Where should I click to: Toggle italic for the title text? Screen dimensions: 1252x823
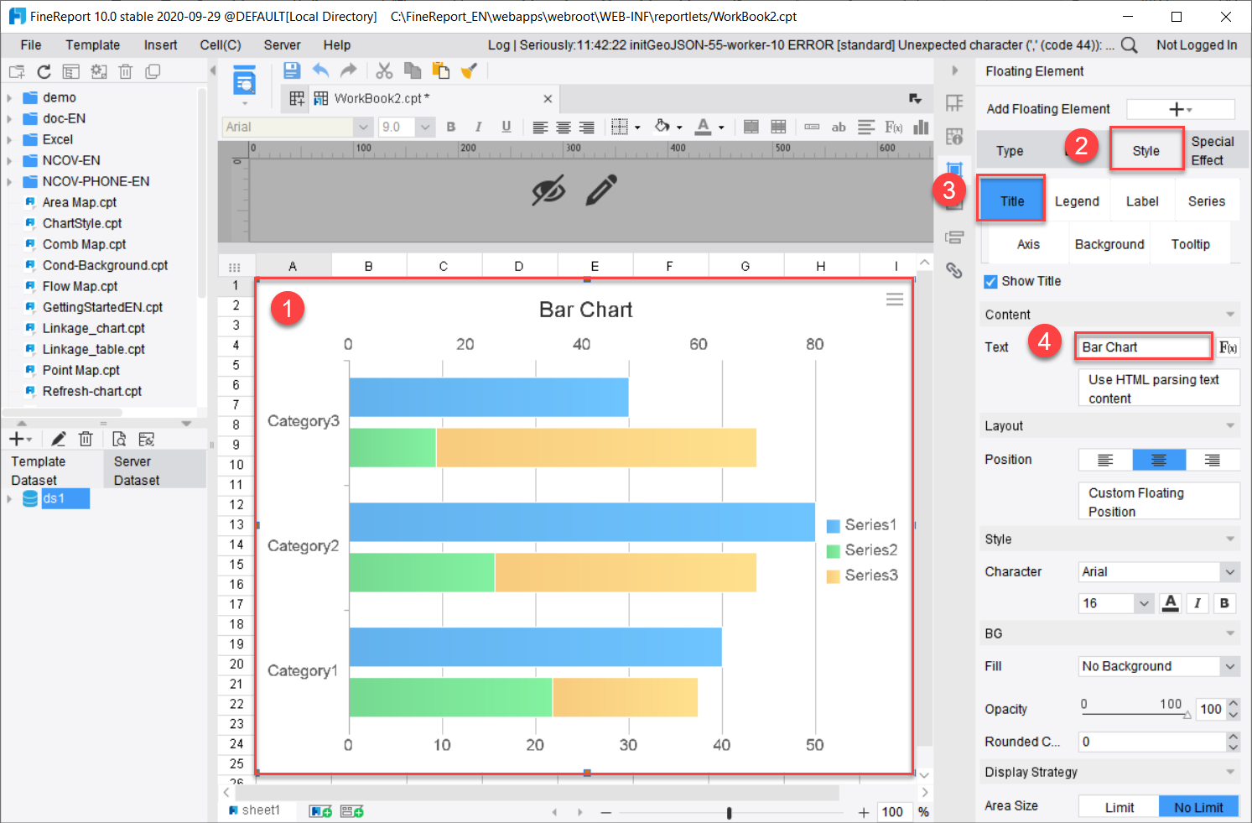pyautogui.click(x=1197, y=602)
